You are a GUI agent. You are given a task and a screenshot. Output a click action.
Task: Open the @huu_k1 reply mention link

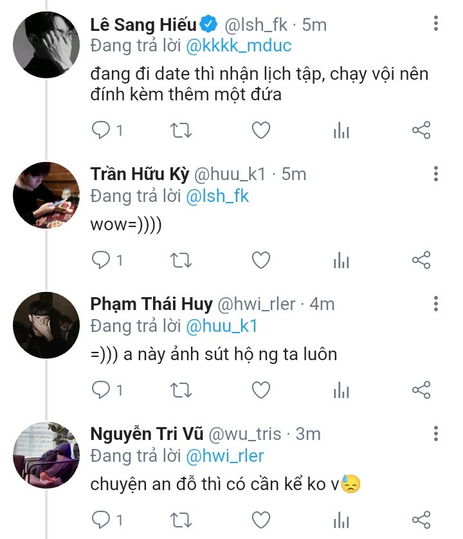pyautogui.click(x=222, y=326)
